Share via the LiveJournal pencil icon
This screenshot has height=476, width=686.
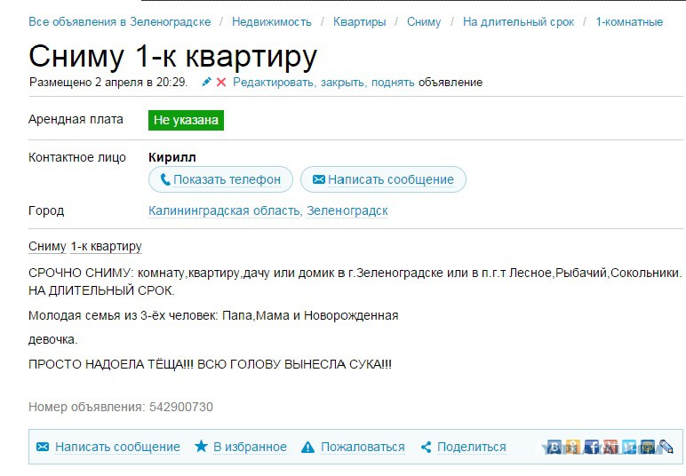(x=666, y=447)
